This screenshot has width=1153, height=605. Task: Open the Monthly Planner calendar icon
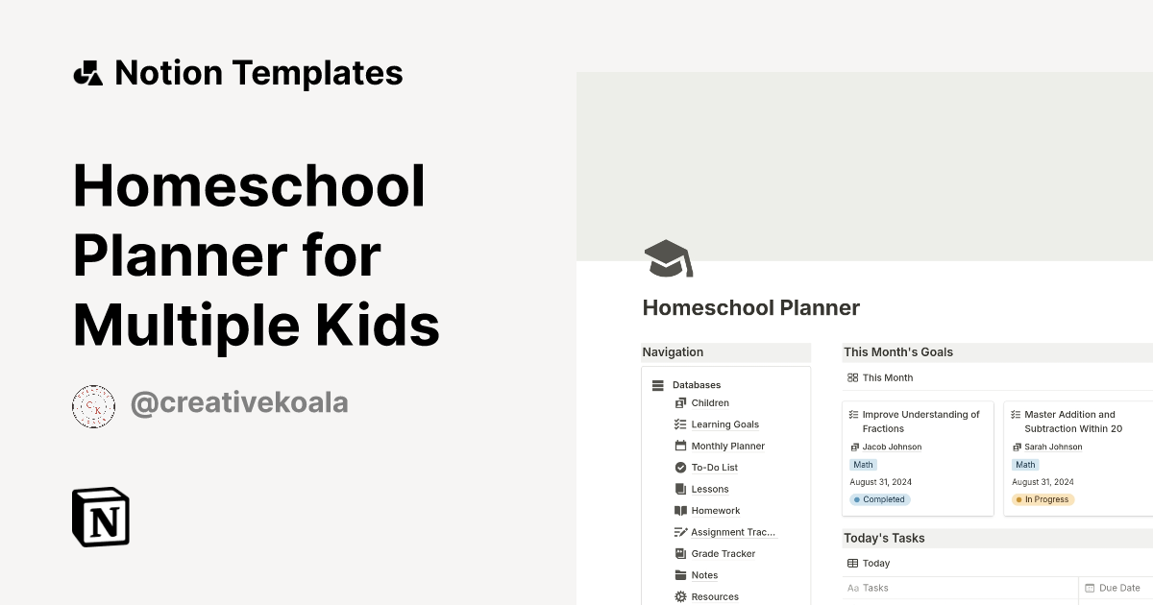pos(680,446)
